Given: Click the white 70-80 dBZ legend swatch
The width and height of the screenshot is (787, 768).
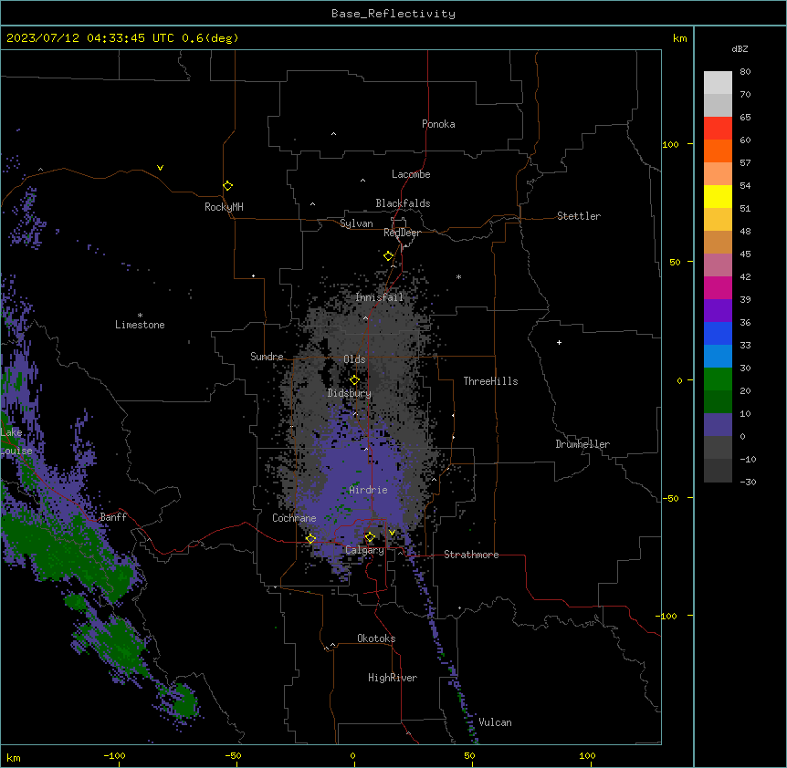Looking at the screenshot, I should (x=718, y=83).
